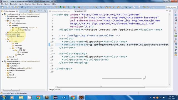This screenshot has width=178, height=100.
Task: Fold the servlet-mapping element at line 14
Action: [x=54, y=54]
